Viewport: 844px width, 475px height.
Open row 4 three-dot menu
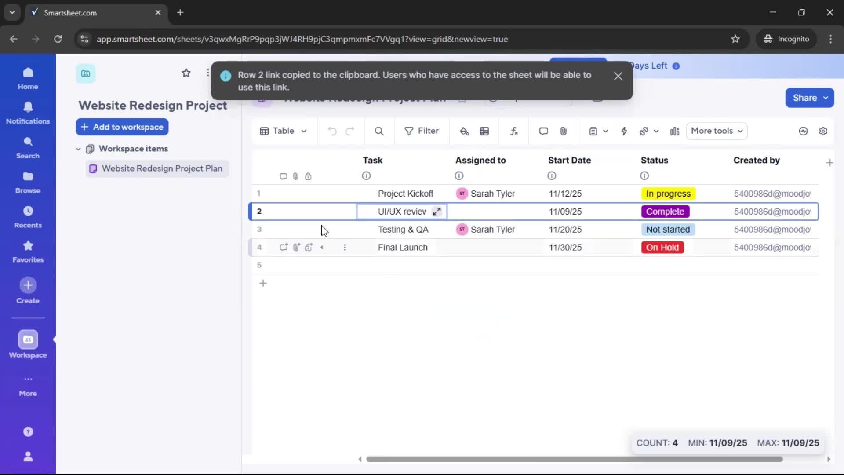pos(345,248)
